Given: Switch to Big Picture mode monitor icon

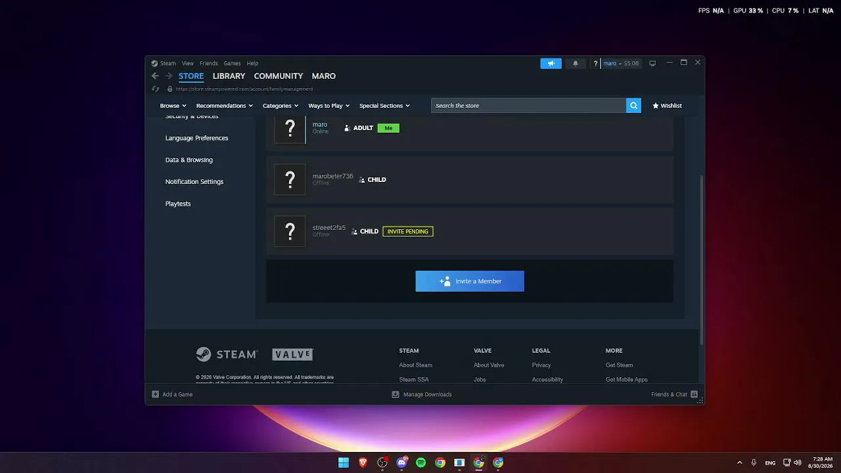Looking at the screenshot, I should click(x=652, y=63).
